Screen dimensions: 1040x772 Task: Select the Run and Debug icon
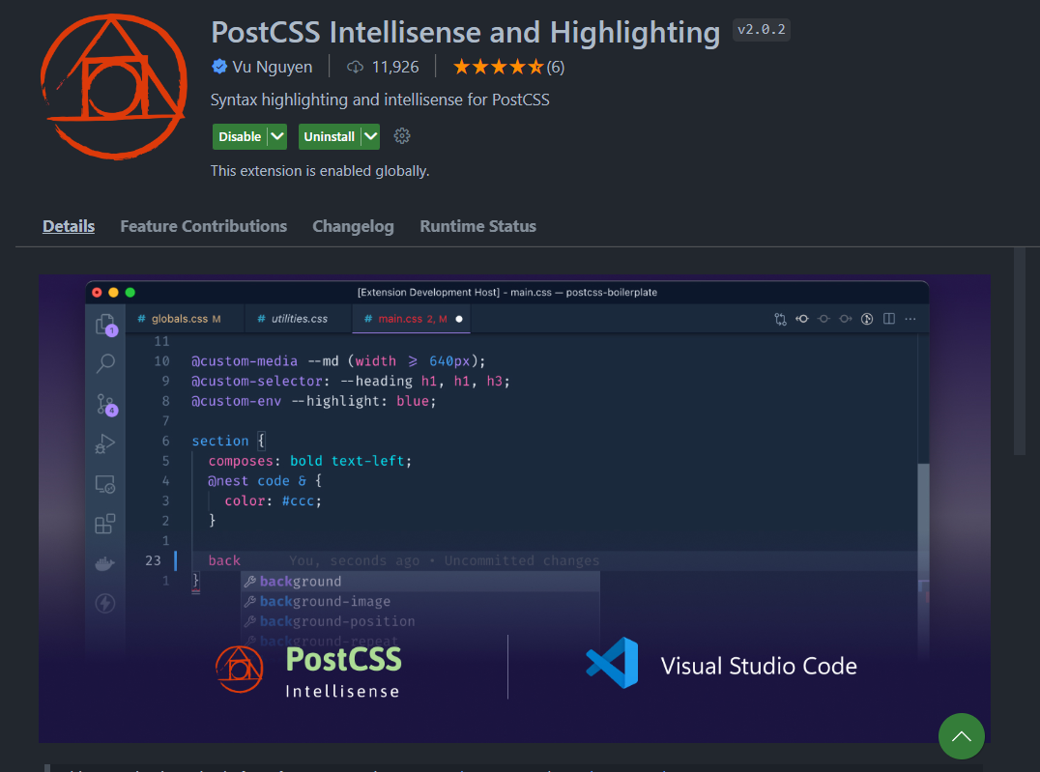coord(105,443)
